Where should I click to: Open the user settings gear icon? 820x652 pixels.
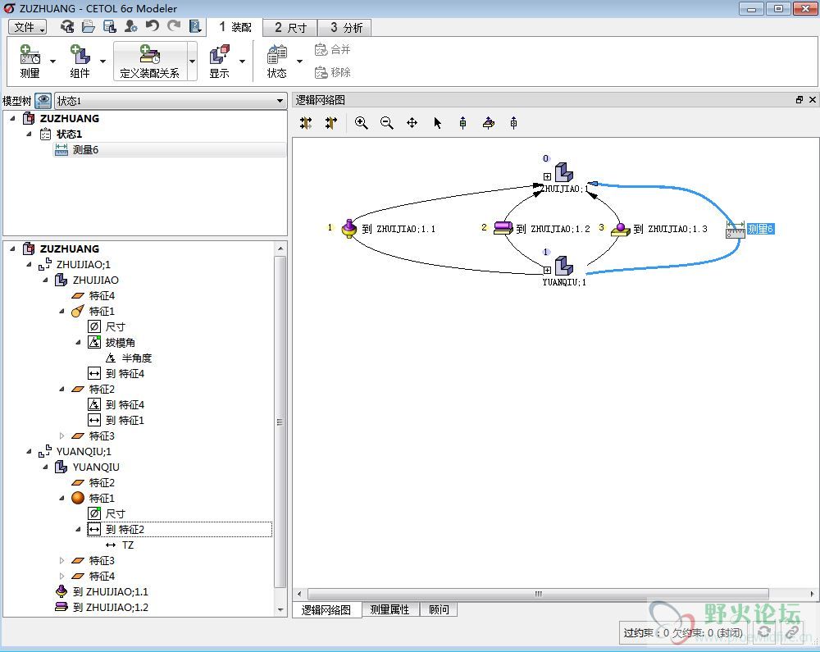pyautogui.click(x=130, y=26)
